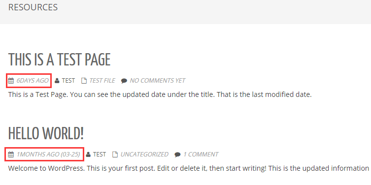The height and width of the screenshot is (185, 371).
Task: Click the '6DAYS AGO' date link
Action: [33, 81]
